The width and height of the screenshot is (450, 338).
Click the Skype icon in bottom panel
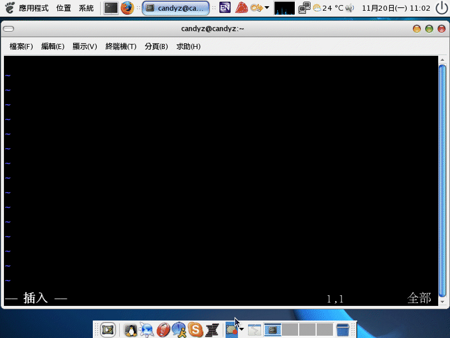click(195, 330)
